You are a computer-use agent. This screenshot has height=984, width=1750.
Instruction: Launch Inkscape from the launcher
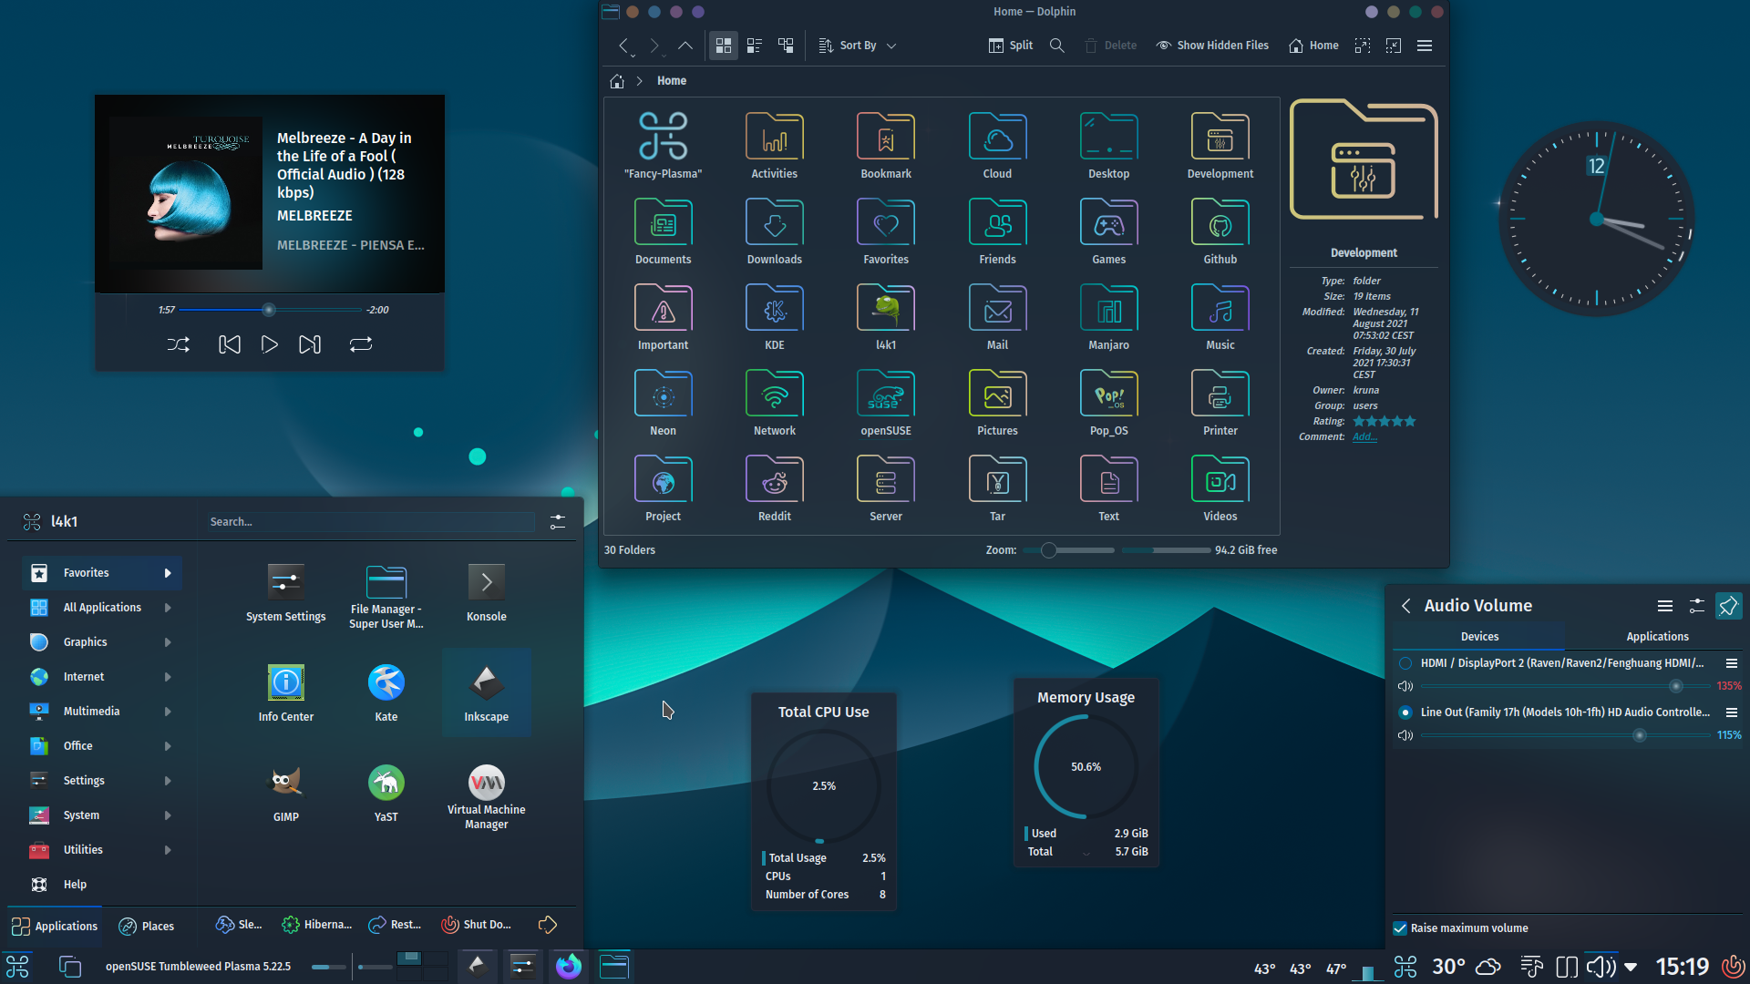tap(486, 693)
